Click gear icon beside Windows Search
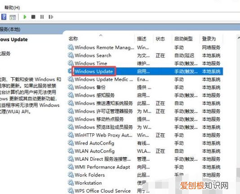240x194 pixels. pos(71,55)
